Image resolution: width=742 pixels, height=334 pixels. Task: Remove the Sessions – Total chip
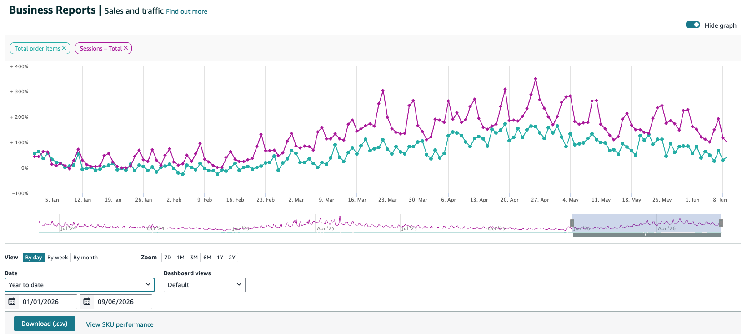[x=126, y=48]
